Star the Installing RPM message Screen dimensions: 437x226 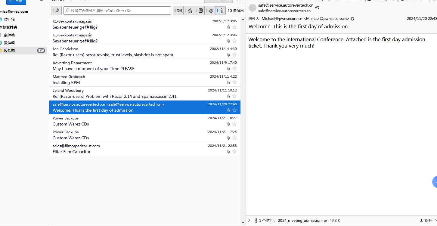[234, 82]
